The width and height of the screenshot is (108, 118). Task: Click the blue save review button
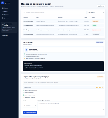click(30, 113)
